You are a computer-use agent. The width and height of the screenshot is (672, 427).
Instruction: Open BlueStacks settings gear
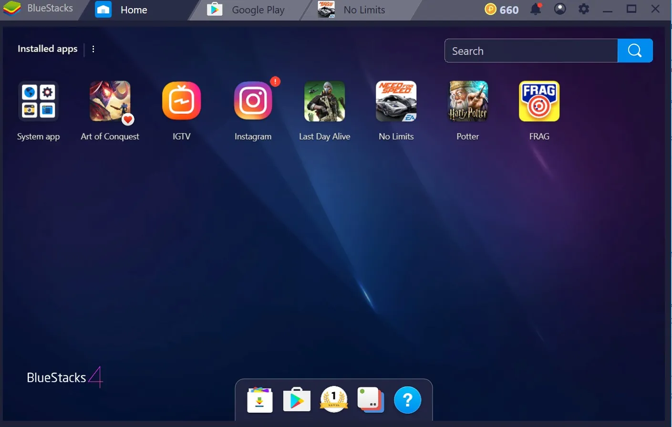[584, 9]
